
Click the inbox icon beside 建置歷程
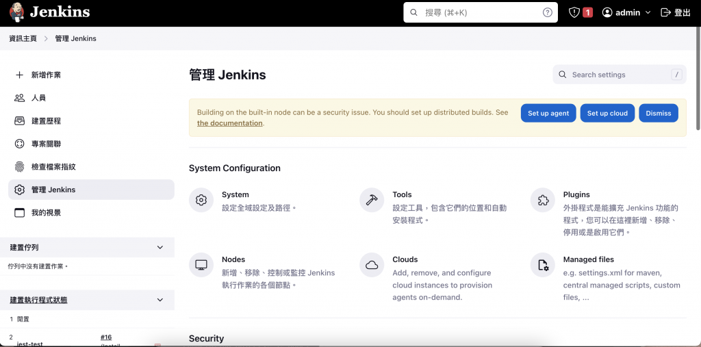pos(19,120)
